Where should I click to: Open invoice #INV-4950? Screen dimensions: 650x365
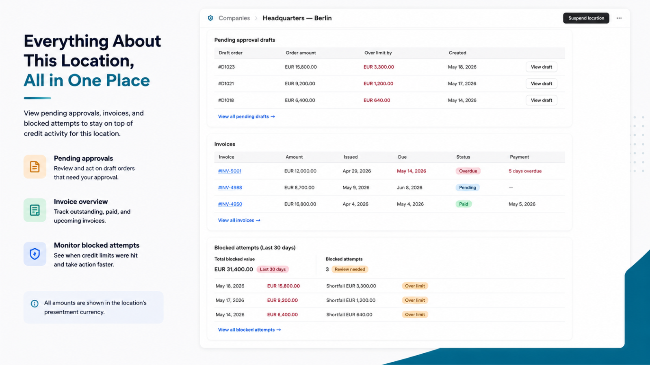[230, 204]
